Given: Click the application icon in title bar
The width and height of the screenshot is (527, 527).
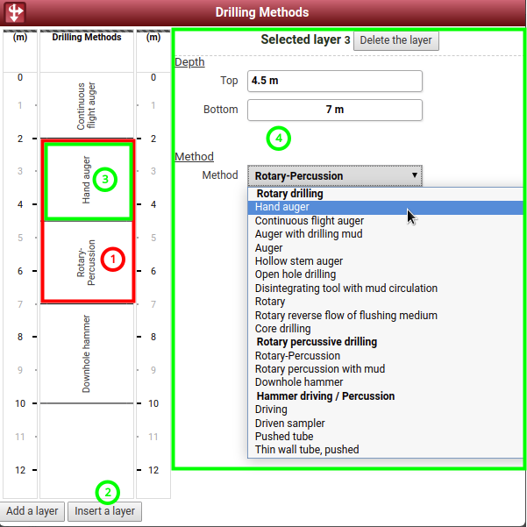Looking at the screenshot, I should [x=15, y=13].
